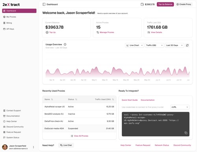Click the Usage Overview info icon
Image resolution: width=197 pixels, height=152 pixels.
point(65,44)
